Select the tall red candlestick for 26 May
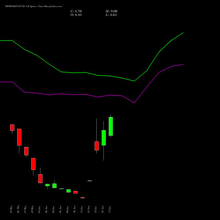 pyautogui.click(x=19, y=137)
